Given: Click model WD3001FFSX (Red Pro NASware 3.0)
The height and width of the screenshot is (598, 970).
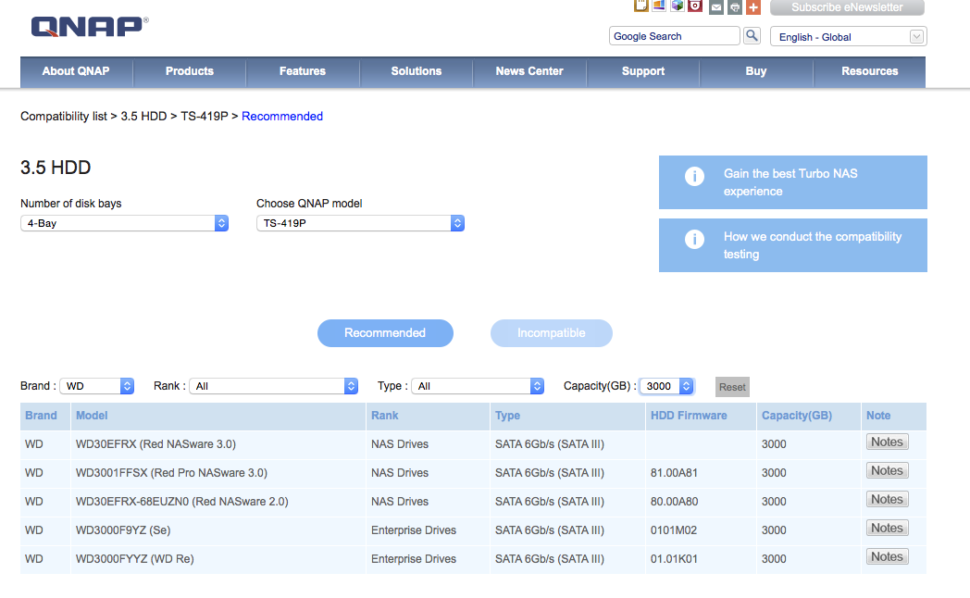Looking at the screenshot, I should tap(171, 473).
